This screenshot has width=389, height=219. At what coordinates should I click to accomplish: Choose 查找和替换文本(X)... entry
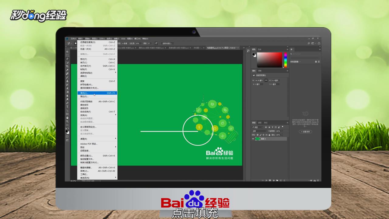(x=97, y=88)
